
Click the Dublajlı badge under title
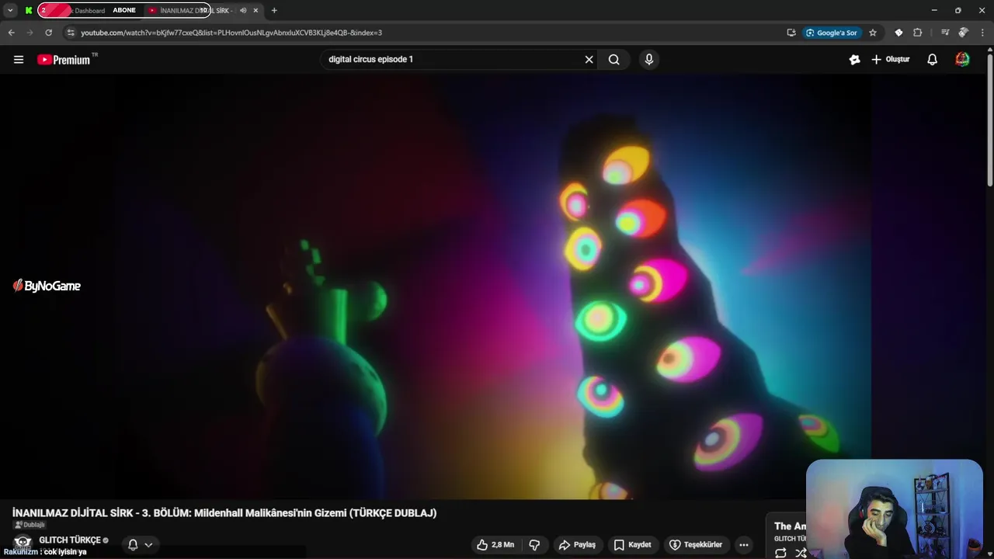point(30,525)
